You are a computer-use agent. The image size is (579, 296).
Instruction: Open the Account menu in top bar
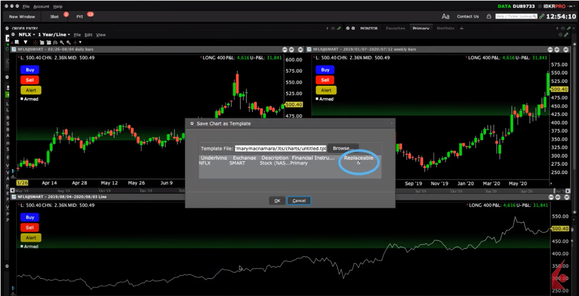pyautogui.click(x=41, y=6)
